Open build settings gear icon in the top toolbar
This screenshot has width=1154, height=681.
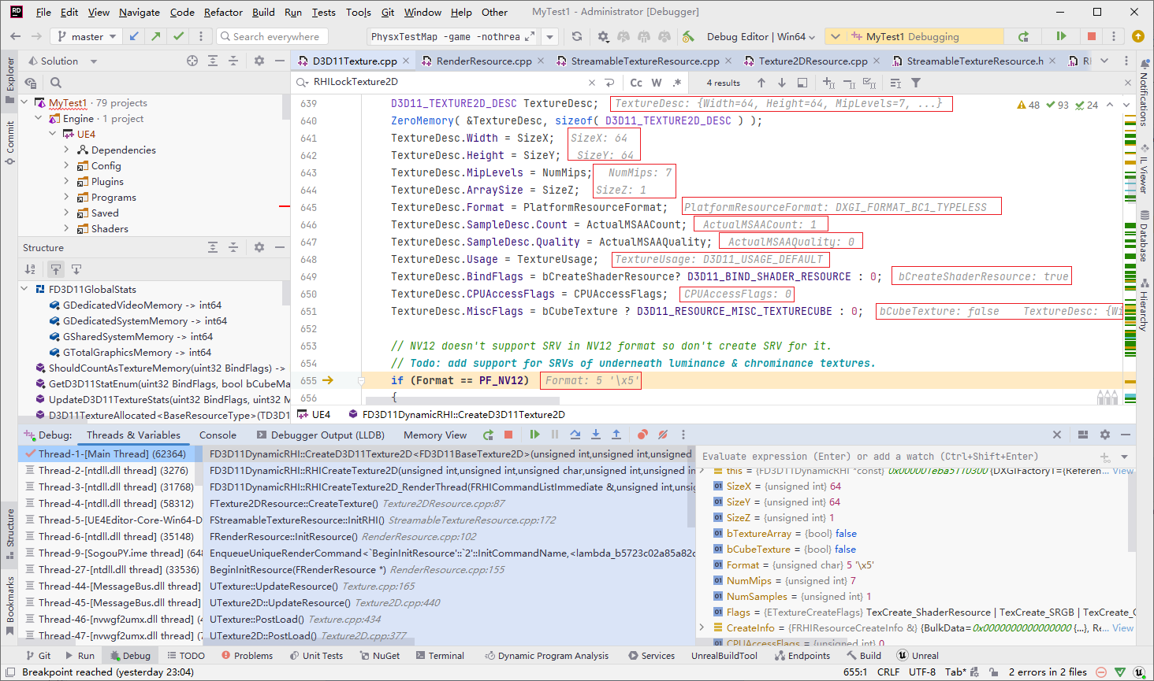pyautogui.click(x=603, y=36)
